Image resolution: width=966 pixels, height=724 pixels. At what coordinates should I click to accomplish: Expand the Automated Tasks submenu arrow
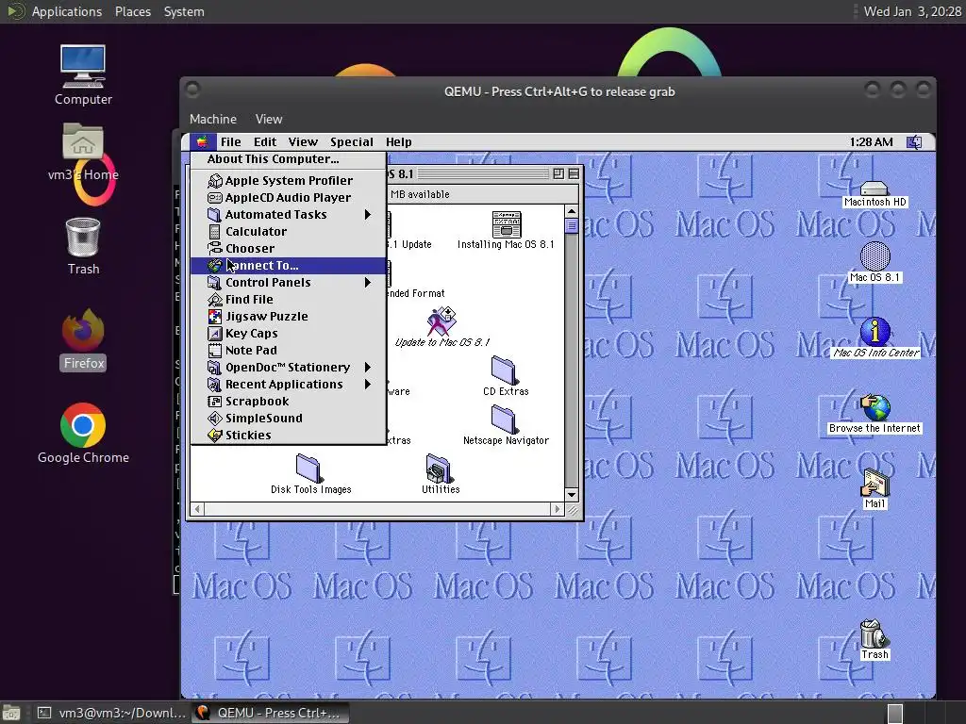point(368,214)
